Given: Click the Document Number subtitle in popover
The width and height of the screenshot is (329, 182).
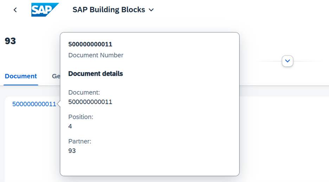Looking at the screenshot, I should pos(96,55).
